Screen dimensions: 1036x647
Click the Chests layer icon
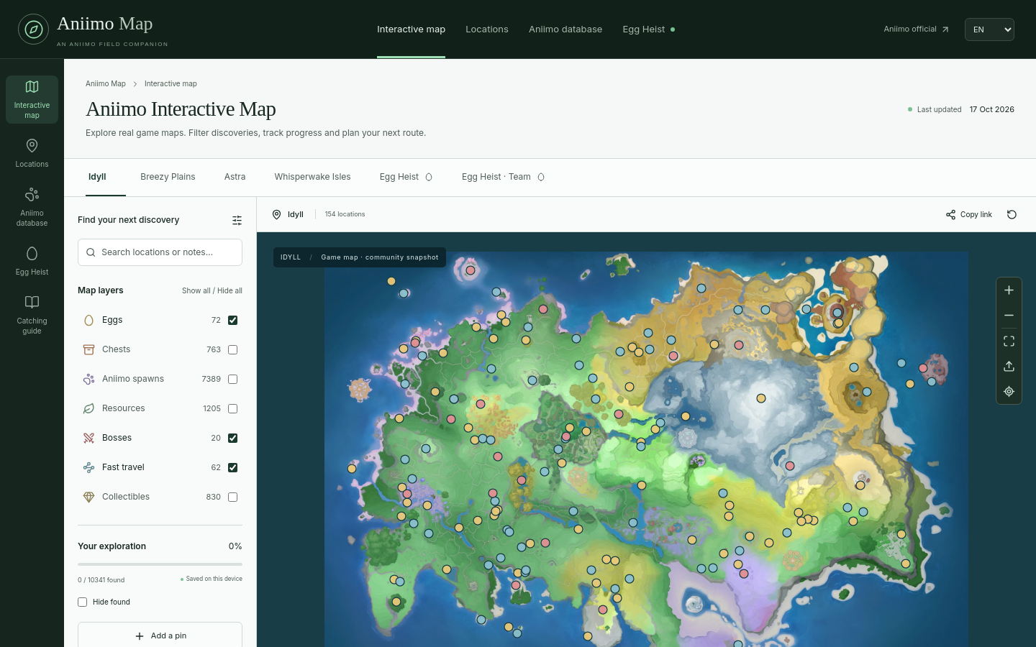click(x=88, y=349)
